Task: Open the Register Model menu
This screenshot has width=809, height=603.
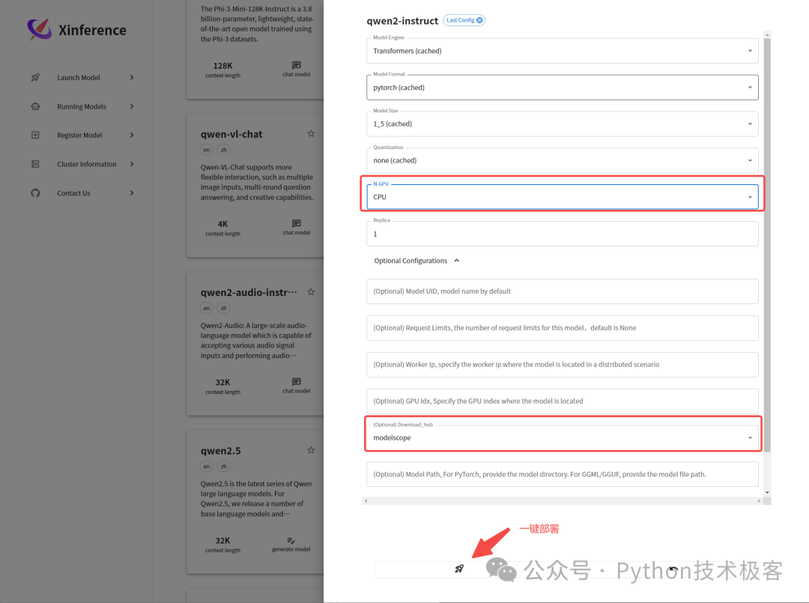Action: click(82, 135)
